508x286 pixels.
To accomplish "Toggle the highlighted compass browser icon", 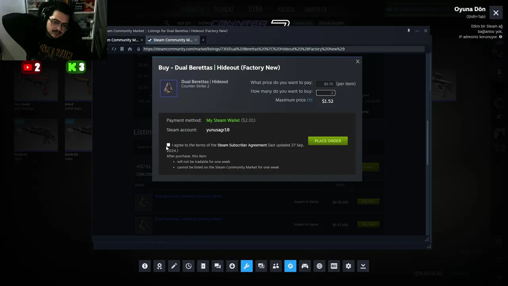I will 290,266.
